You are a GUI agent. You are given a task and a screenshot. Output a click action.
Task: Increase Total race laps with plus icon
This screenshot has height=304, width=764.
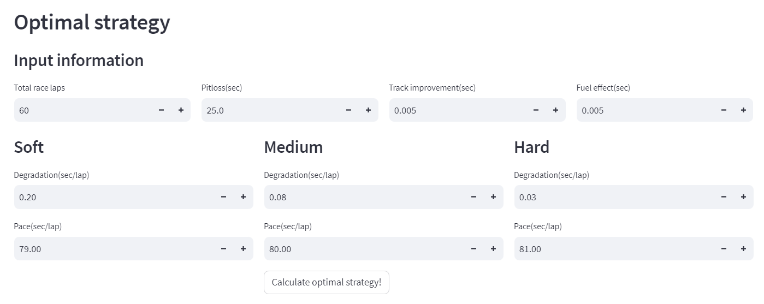point(181,110)
